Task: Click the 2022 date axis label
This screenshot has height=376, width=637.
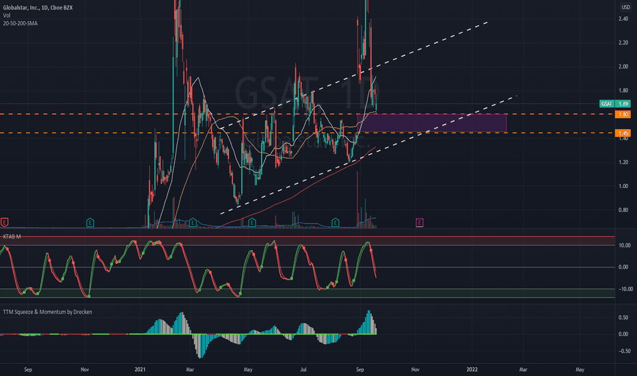Action: pos(472,369)
